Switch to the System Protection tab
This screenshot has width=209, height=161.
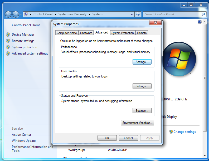click(x=123, y=33)
